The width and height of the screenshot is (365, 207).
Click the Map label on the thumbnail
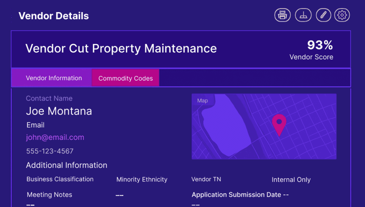point(202,100)
